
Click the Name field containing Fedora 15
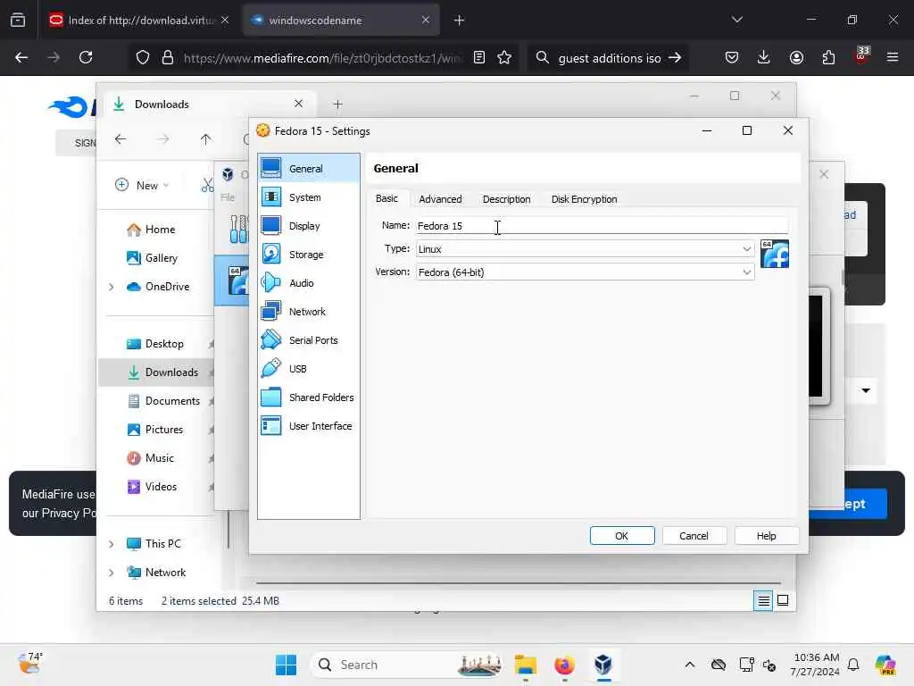tap(602, 226)
